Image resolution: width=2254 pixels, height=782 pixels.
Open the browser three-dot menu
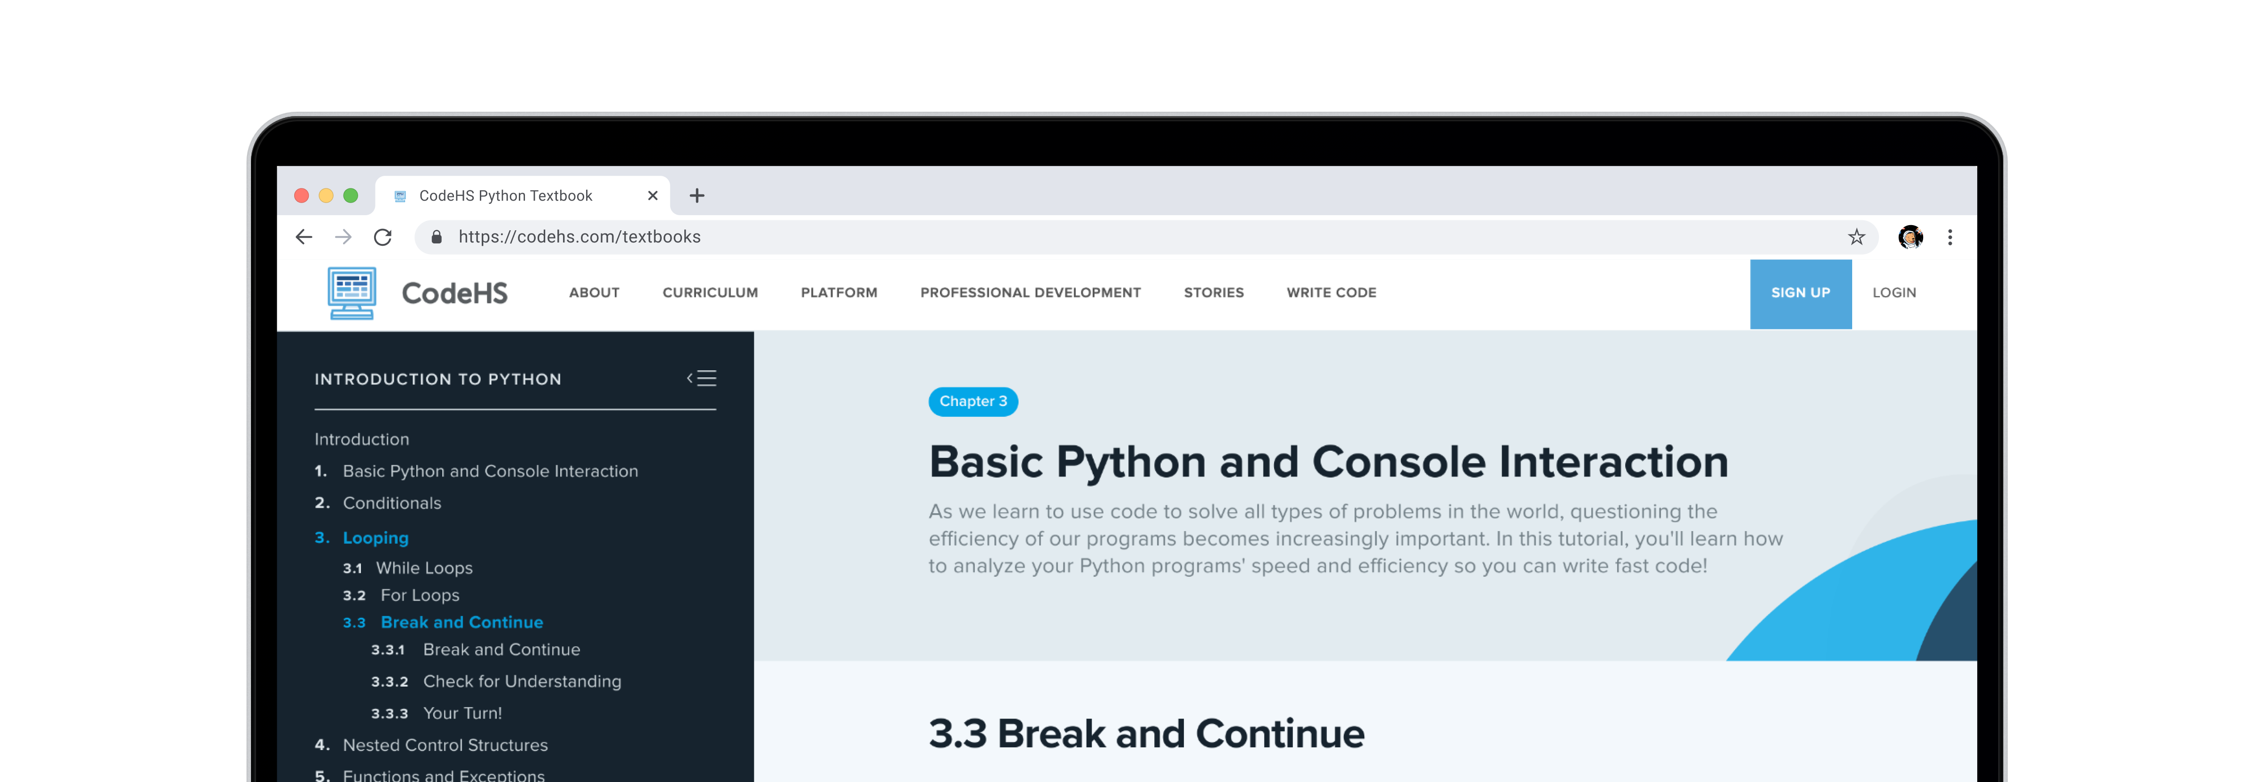1949,237
